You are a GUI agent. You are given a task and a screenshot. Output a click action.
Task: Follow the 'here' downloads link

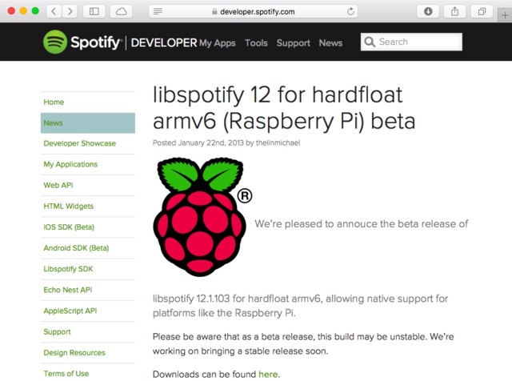(268, 374)
